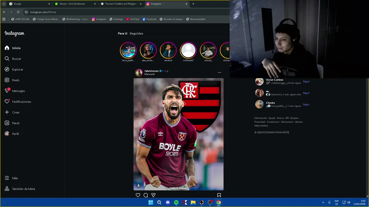
Task: Open File Explorer from taskbar
Action: tap(193, 203)
